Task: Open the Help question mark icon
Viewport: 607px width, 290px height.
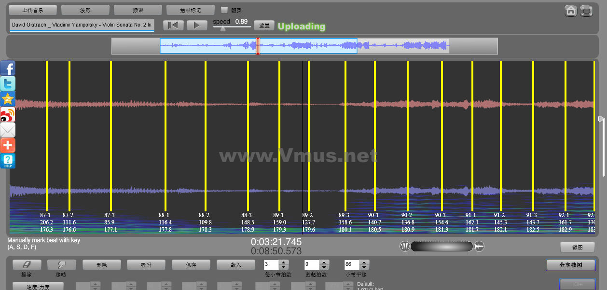Action: 8,161
